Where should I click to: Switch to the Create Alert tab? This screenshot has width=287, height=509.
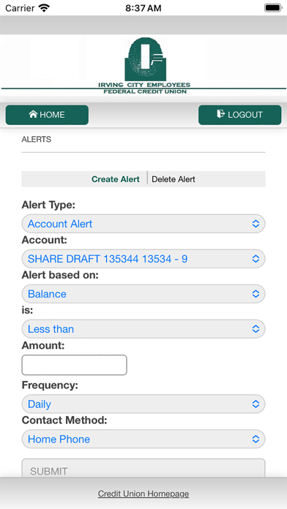coord(116,179)
